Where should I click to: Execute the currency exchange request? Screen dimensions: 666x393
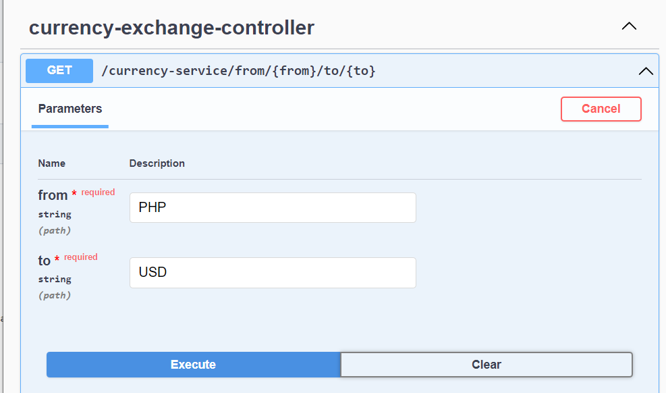[x=193, y=364]
